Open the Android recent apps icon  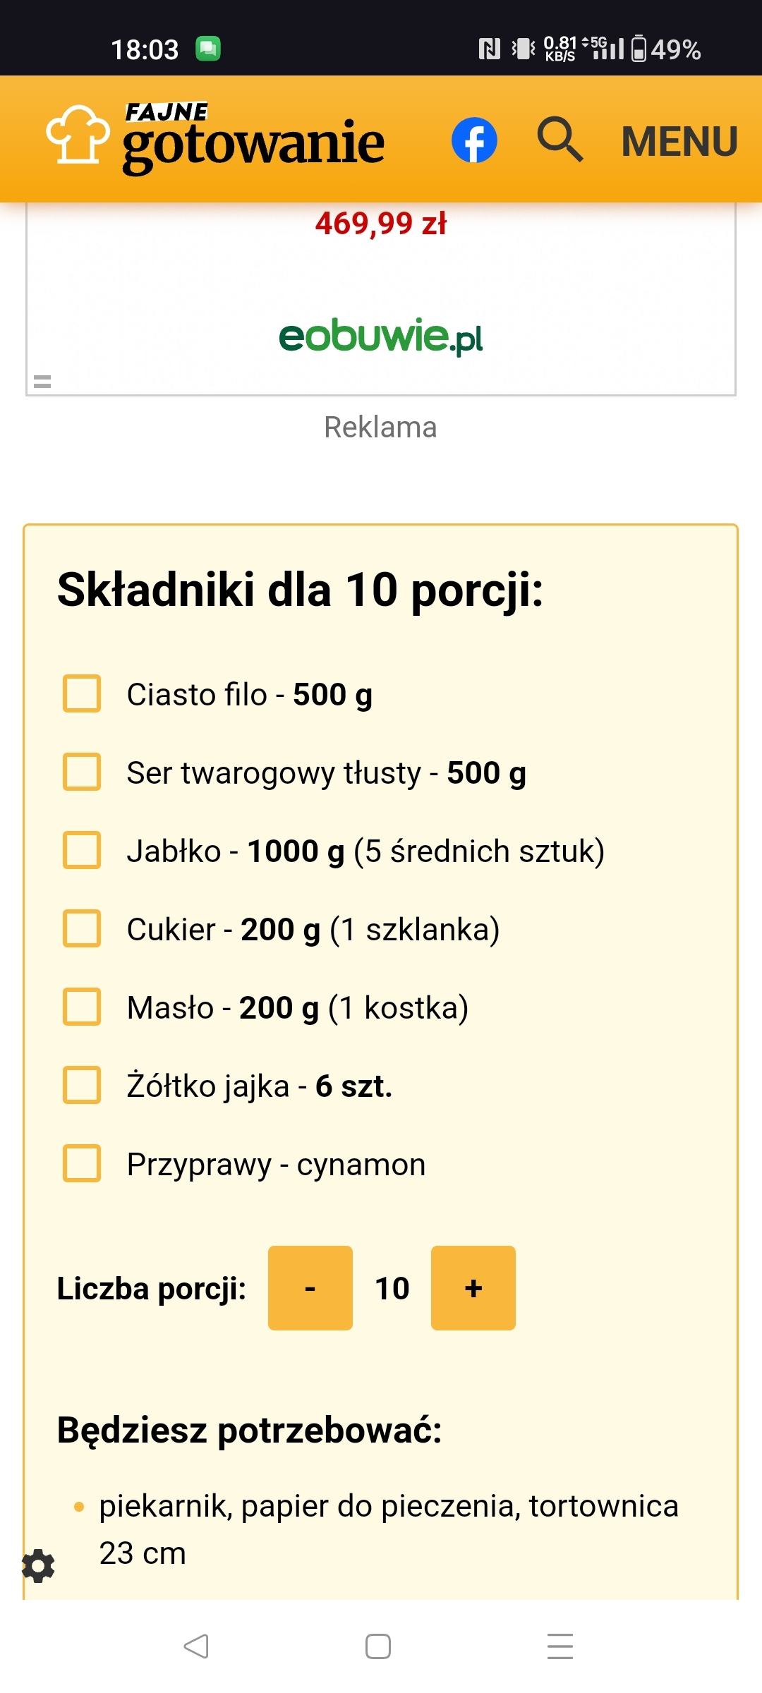[x=560, y=1646]
